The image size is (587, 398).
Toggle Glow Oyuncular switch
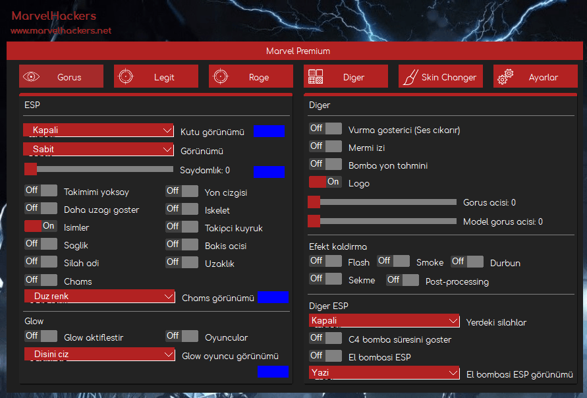182,336
